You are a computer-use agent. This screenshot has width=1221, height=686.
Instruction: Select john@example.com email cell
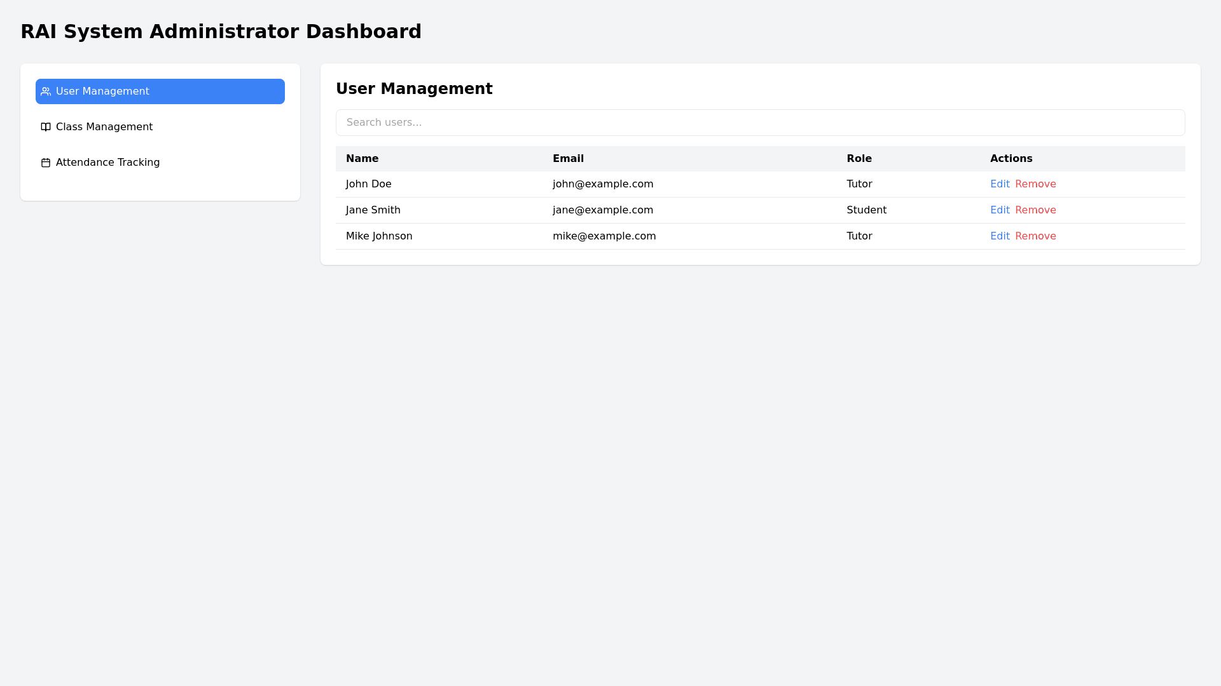pyautogui.click(x=602, y=184)
